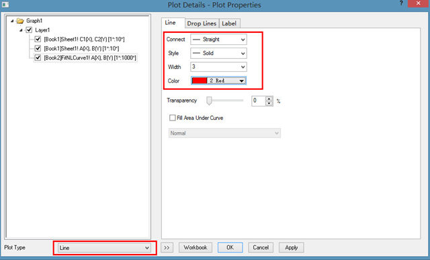Click the help question mark icon
Viewport: 430px width, 260px height.
click(x=401, y=3)
